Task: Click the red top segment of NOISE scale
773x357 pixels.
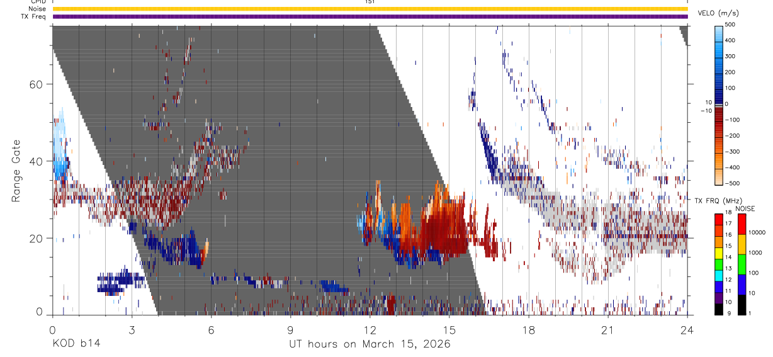Action: pos(742,225)
